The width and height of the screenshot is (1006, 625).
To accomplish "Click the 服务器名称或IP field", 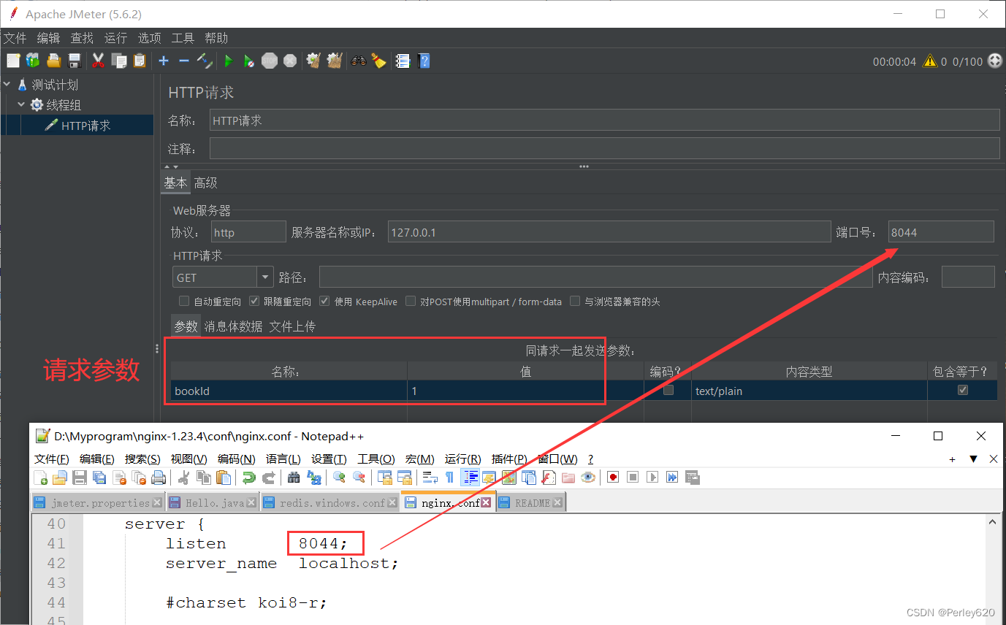I will [x=609, y=232].
